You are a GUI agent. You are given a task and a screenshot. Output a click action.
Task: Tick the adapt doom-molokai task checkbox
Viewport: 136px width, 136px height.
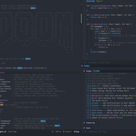point(89,110)
